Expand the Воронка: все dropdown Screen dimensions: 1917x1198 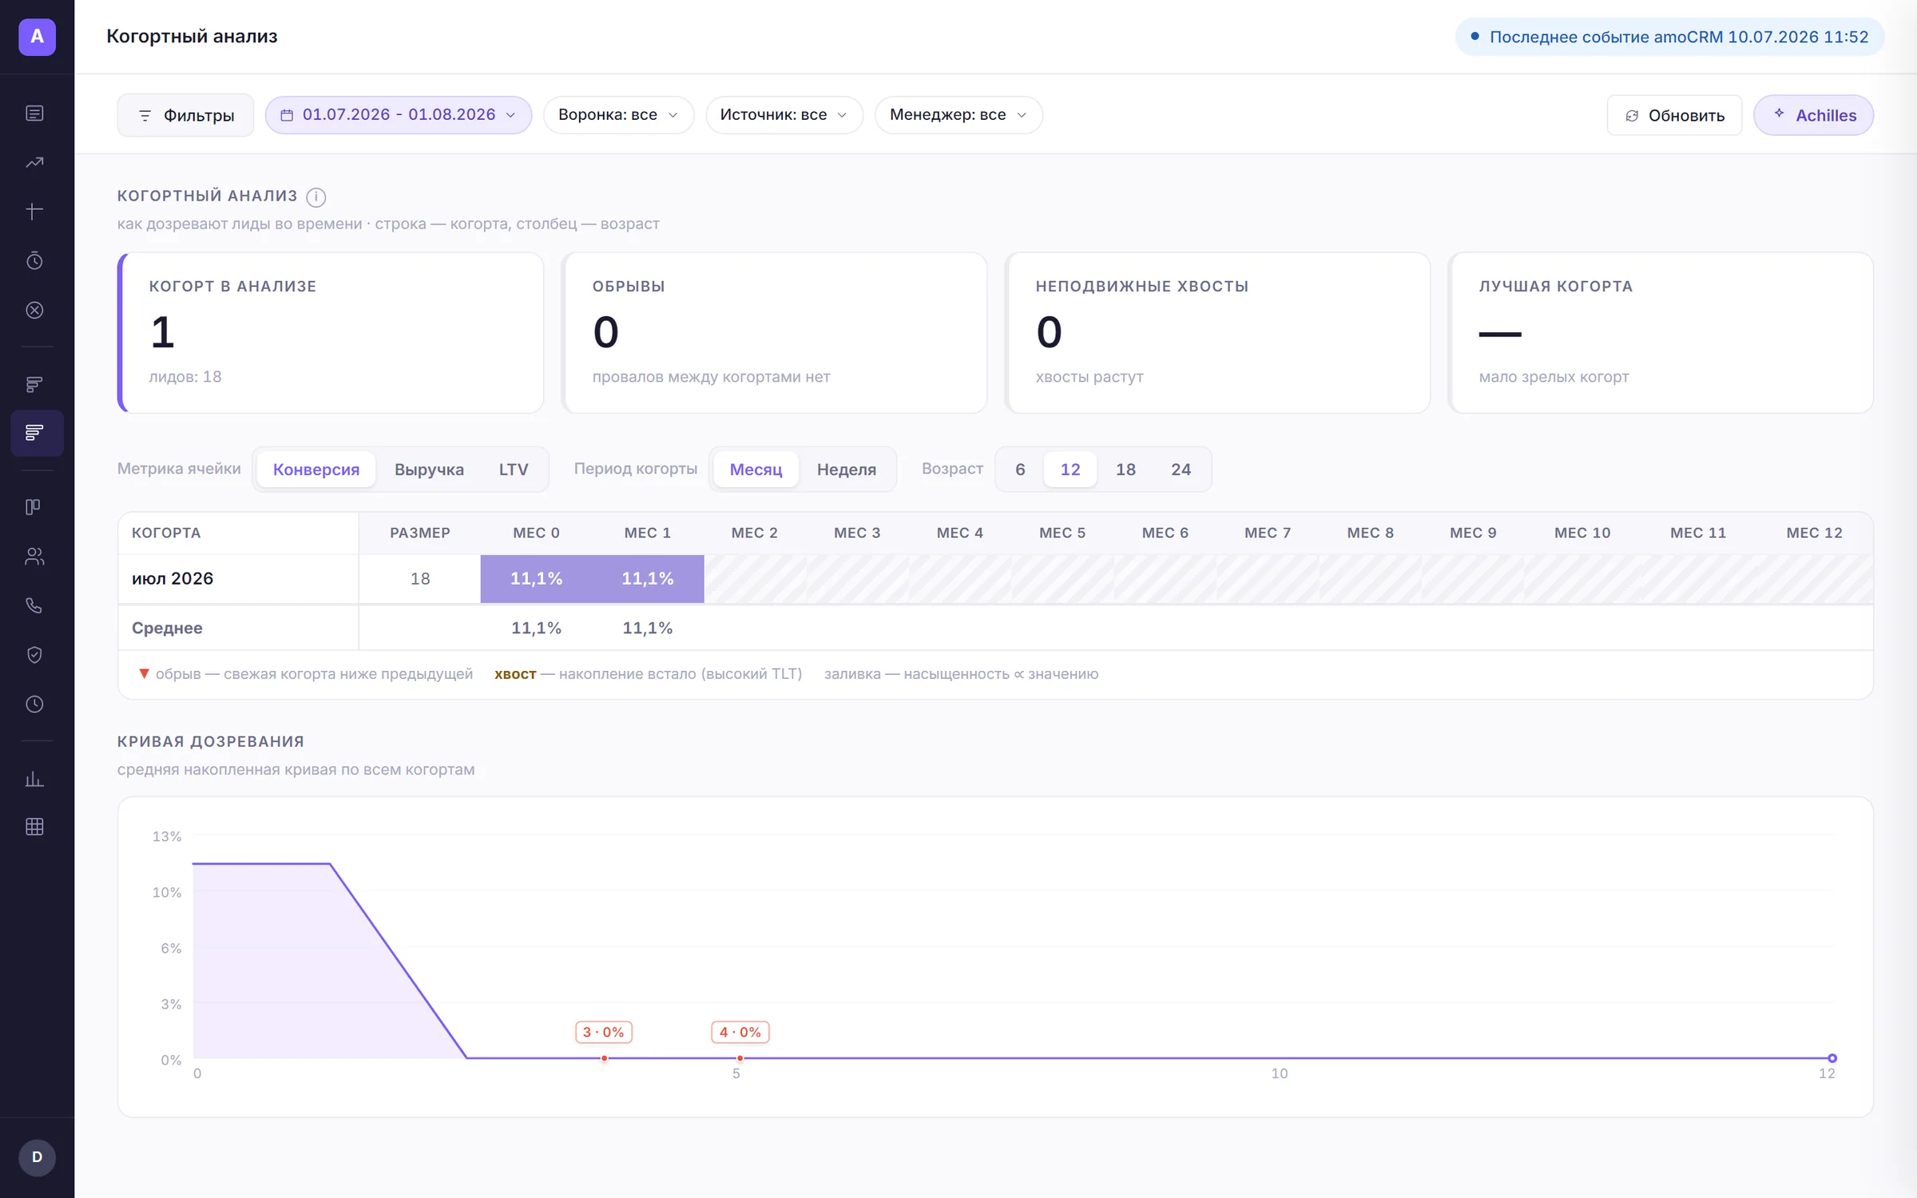618,115
